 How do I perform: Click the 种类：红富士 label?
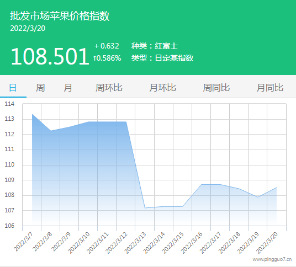[155, 46]
